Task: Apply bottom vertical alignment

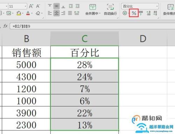Action: (63, 6)
